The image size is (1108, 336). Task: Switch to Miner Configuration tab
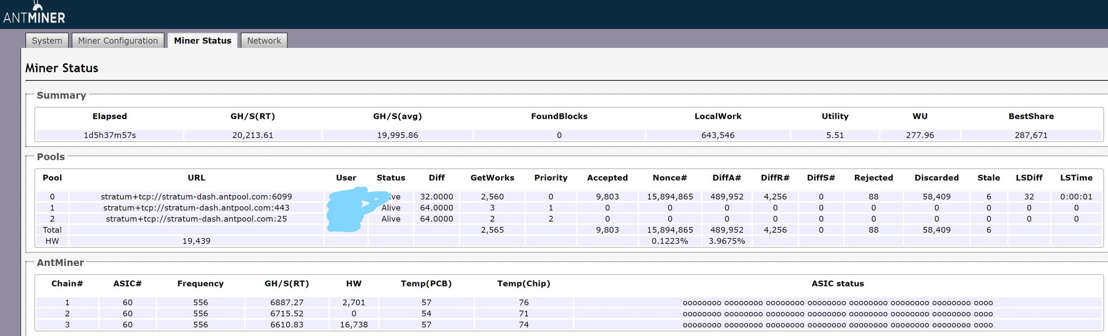(118, 41)
